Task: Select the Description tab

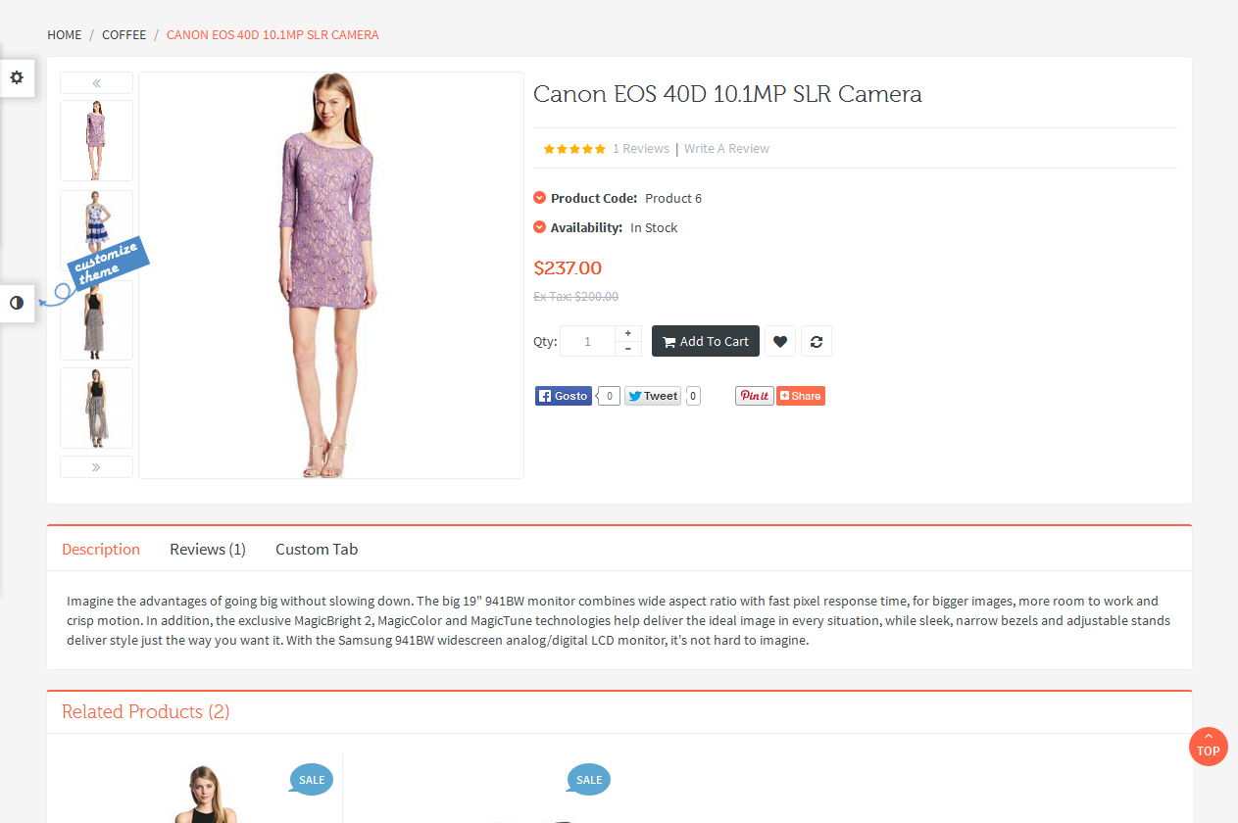Action: point(101,550)
